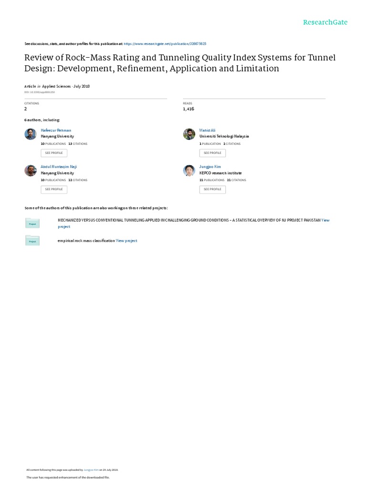The width and height of the screenshot is (366, 488).
Task: Open the Hafeezur Rehman author name link
Action: coord(56,130)
